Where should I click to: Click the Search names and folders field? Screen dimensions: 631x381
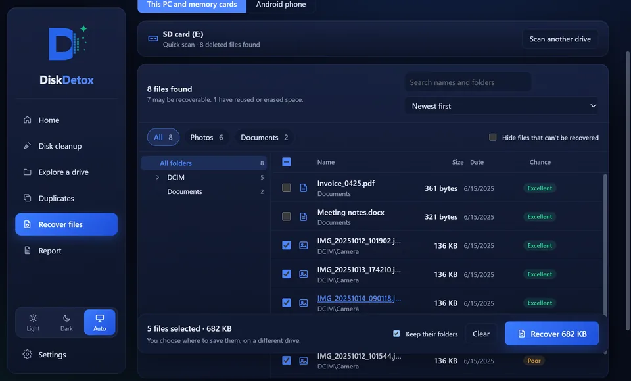[x=467, y=82]
